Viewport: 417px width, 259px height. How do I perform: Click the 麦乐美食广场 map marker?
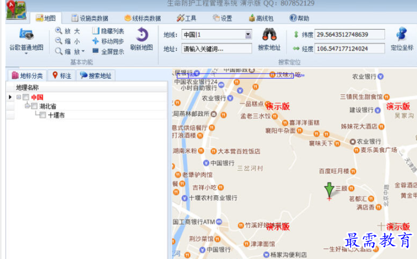(356, 150)
